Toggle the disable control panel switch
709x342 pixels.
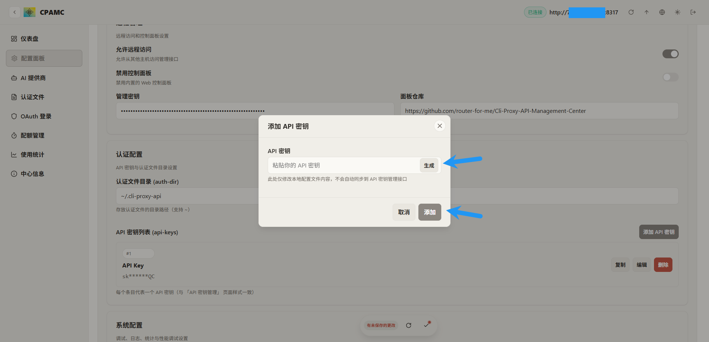(670, 77)
